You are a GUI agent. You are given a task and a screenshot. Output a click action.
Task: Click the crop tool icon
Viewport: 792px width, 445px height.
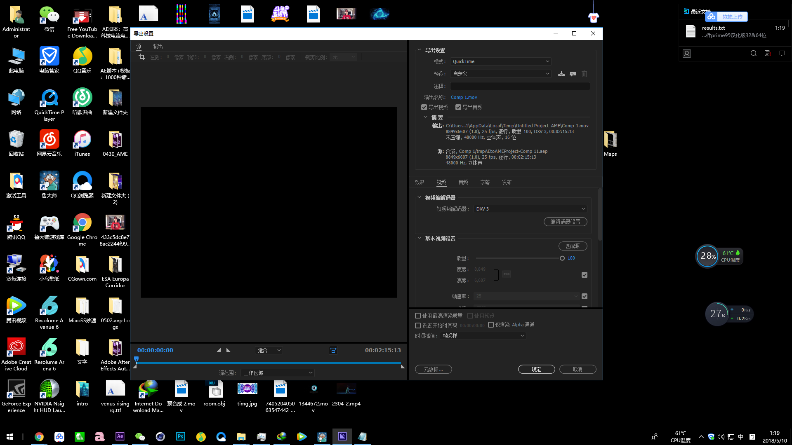142,57
